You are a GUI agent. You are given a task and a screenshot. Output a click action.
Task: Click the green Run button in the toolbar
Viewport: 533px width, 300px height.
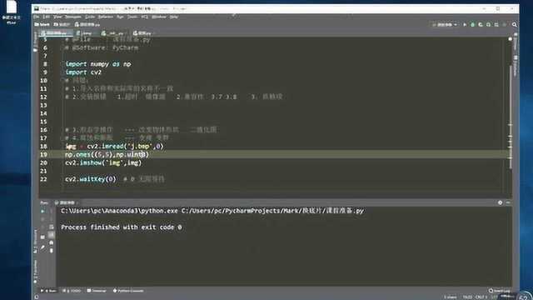click(465, 24)
